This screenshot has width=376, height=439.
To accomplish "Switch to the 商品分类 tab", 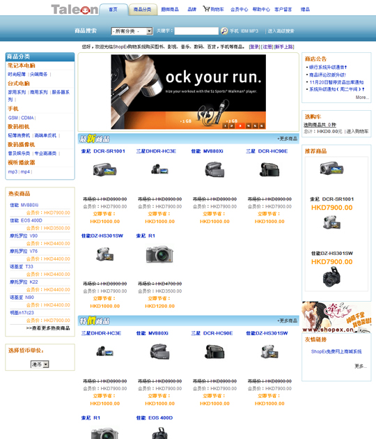I will 143,10.
